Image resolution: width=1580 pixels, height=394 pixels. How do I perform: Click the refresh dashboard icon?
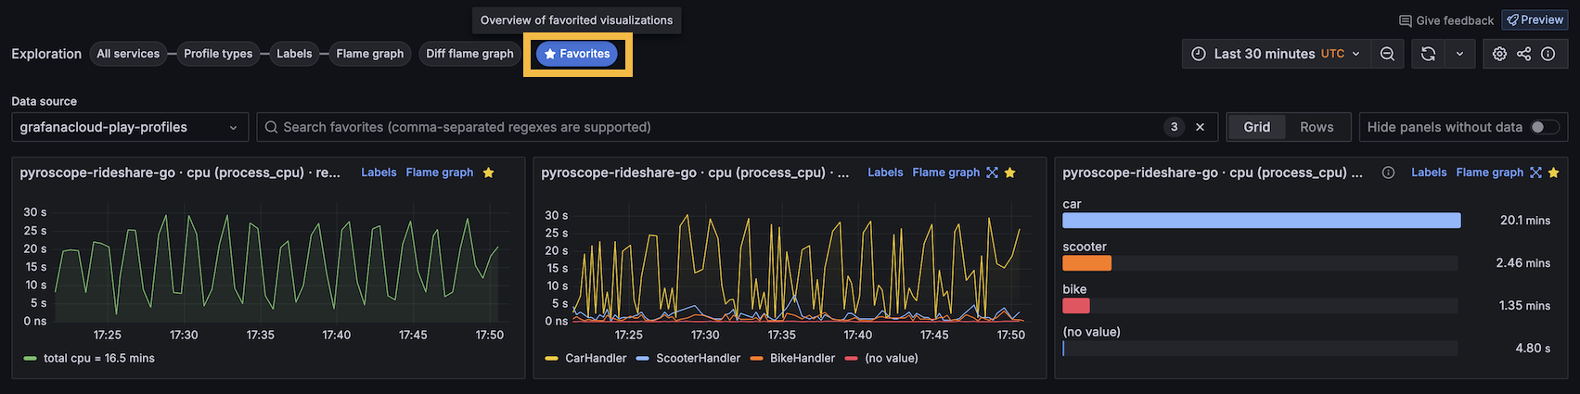point(1429,54)
